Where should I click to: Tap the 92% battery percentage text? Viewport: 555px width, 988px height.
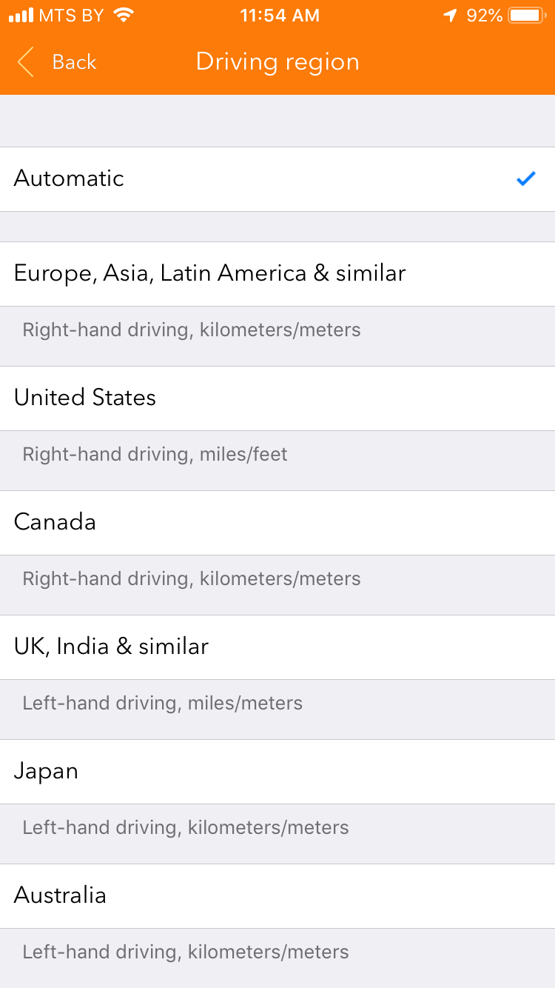(485, 16)
